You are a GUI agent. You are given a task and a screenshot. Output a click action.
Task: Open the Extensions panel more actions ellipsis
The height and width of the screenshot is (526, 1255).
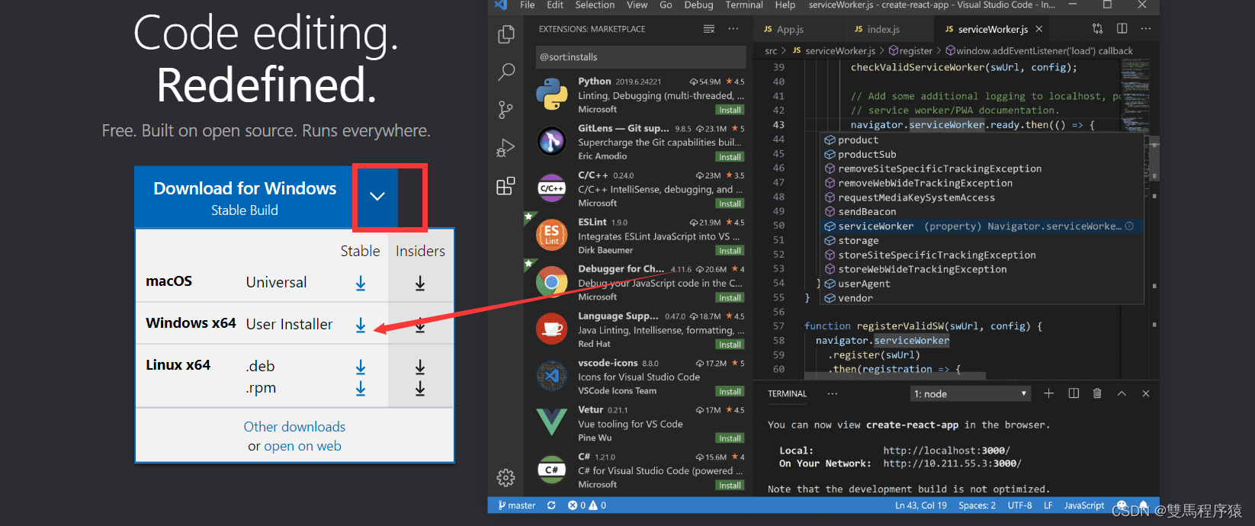pyautogui.click(x=733, y=29)
